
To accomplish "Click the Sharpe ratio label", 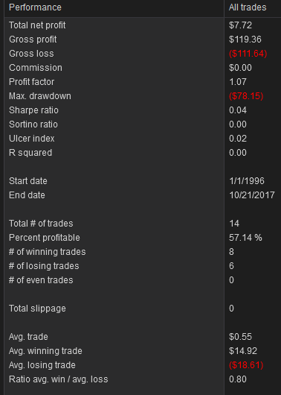I will (33, 110).
